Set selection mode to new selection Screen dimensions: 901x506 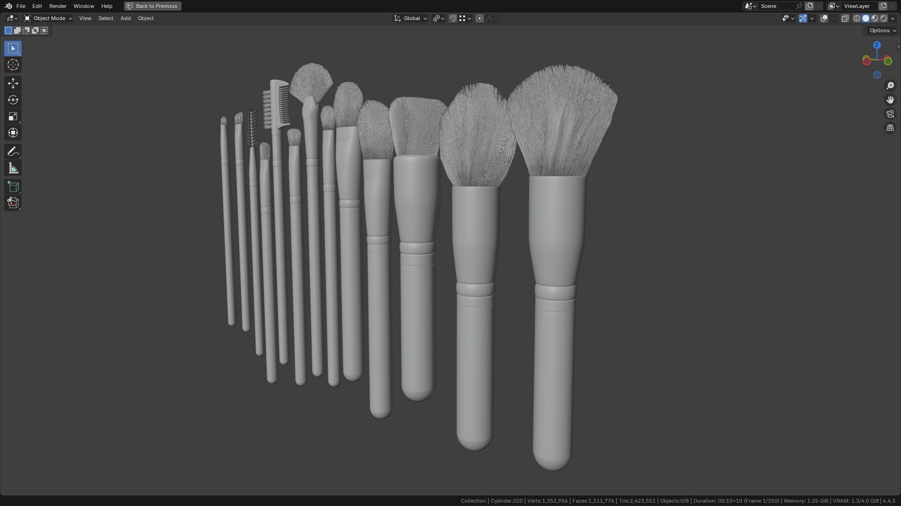coord(8,30)
